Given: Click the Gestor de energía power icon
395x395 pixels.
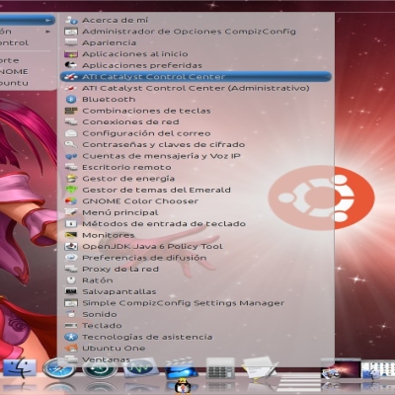Looking at the screenshot, I should 71,179.
